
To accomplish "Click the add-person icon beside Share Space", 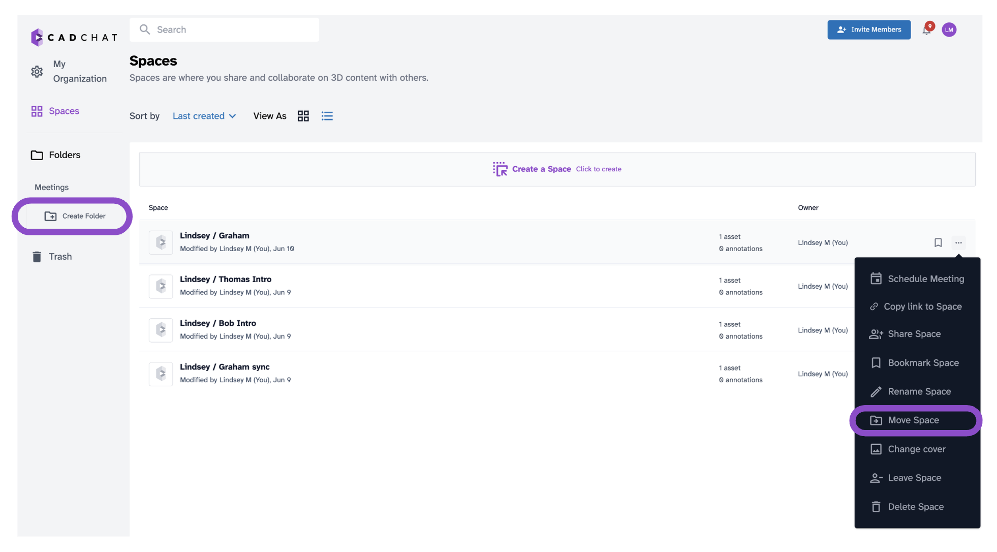I will (876, 334).
